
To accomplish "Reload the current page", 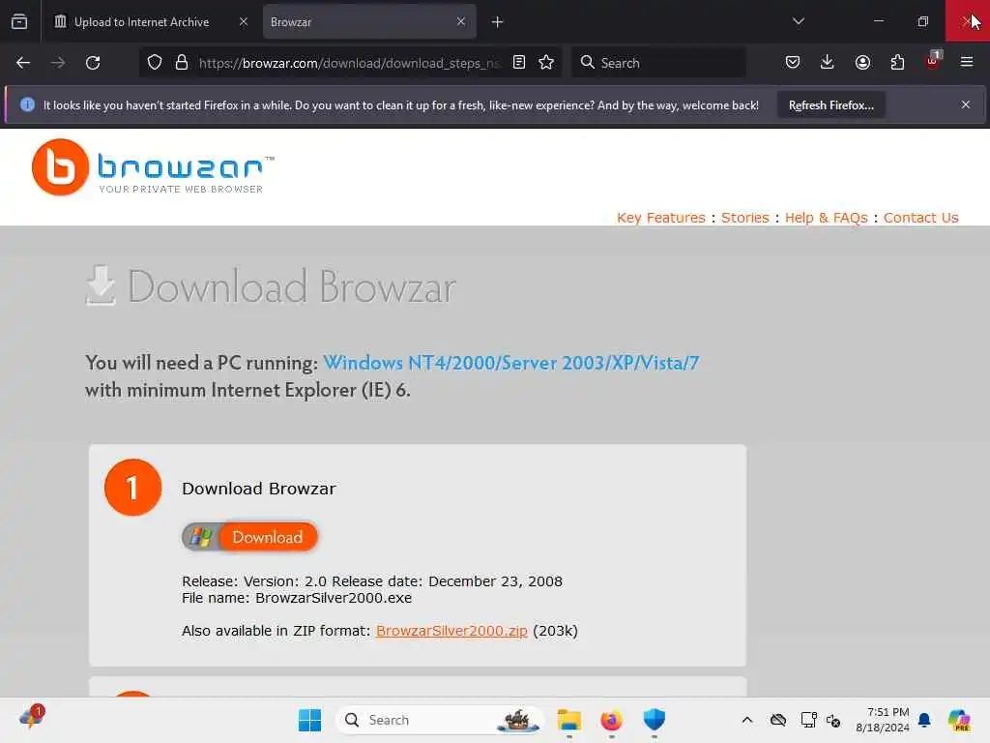I will click(93, 63).
